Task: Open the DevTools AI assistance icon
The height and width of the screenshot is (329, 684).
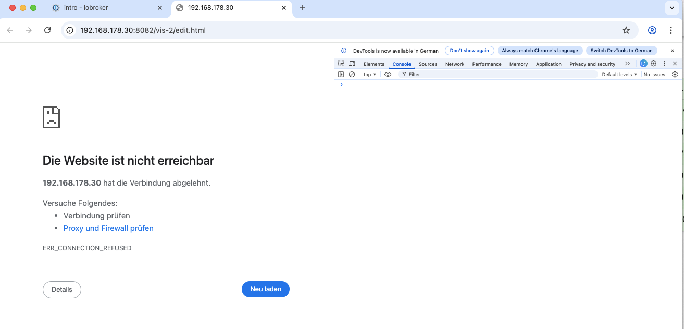Action: pos(643,64)
